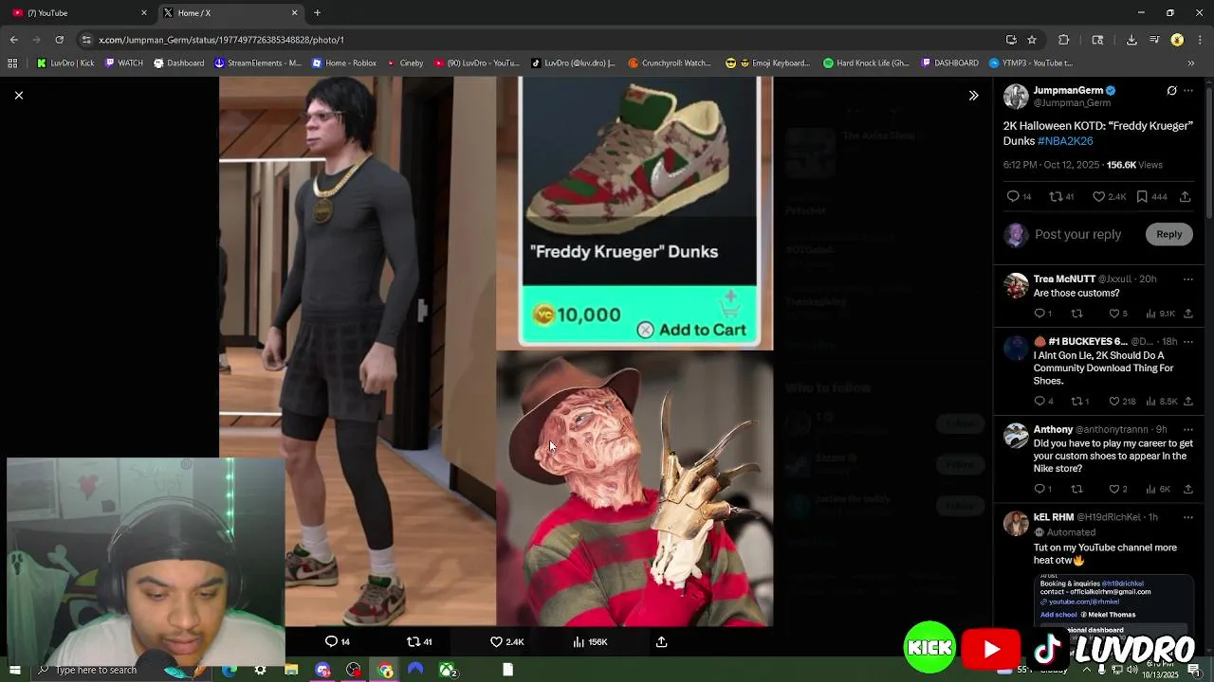Open more options for Anthony's reply
The image size is (1214, 682).
(x=1188, y=429)
